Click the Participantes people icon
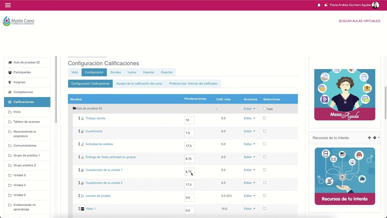This screenshot has height=218, width=387. click(10, 72)
